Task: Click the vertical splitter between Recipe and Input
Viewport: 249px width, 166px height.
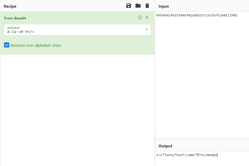Action: click(155, 83)
